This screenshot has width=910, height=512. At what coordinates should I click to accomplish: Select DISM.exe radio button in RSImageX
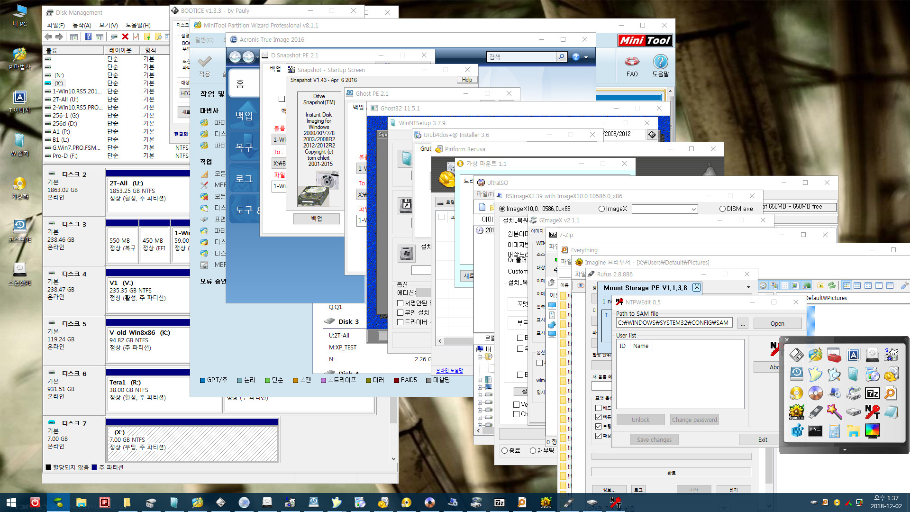[722, 209]
